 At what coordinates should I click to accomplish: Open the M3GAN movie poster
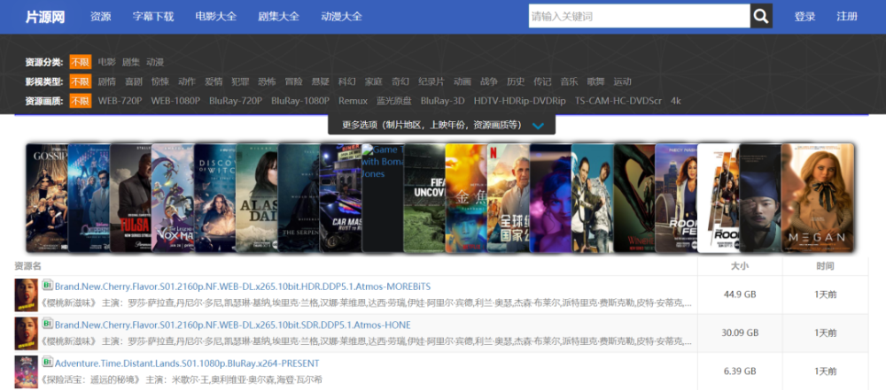817,196
